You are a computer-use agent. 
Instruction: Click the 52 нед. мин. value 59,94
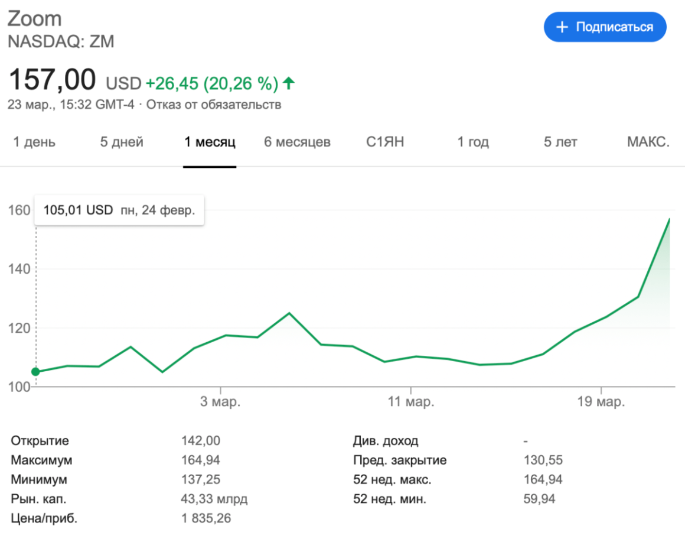tap(539, 499)
